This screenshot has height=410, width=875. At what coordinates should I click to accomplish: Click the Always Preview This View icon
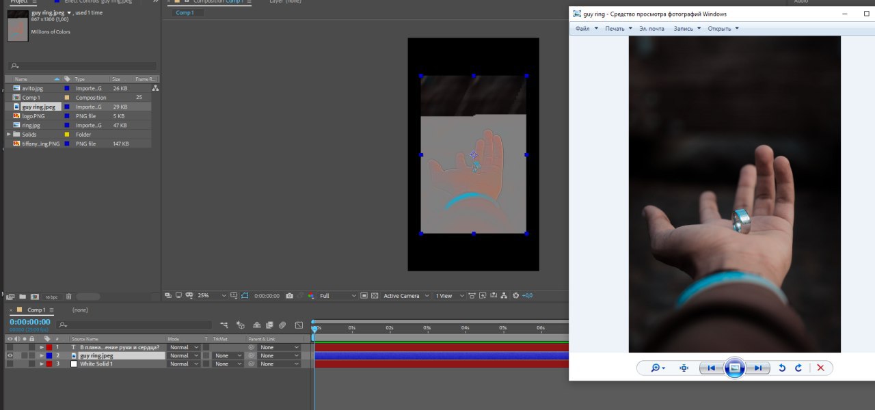pyautogui.click(x=169, y=296)
